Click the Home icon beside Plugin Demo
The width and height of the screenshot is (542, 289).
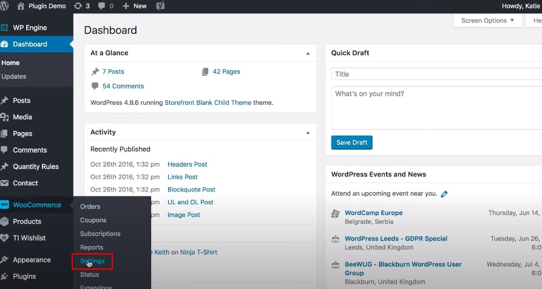(x=21, y=6)
